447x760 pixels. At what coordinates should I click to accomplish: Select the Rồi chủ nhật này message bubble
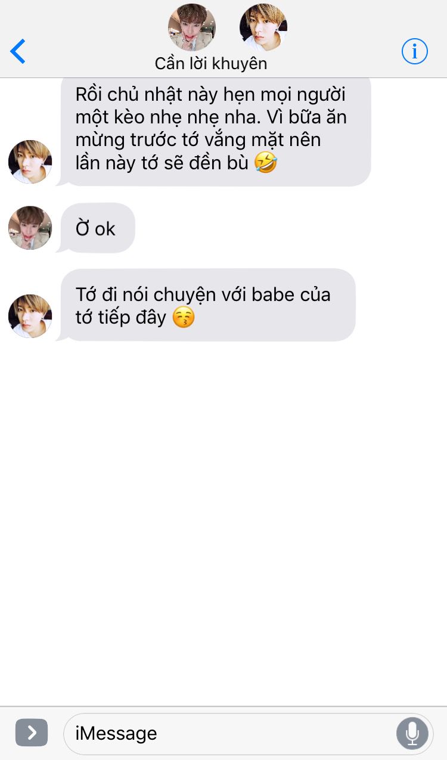tap(216, 130)
